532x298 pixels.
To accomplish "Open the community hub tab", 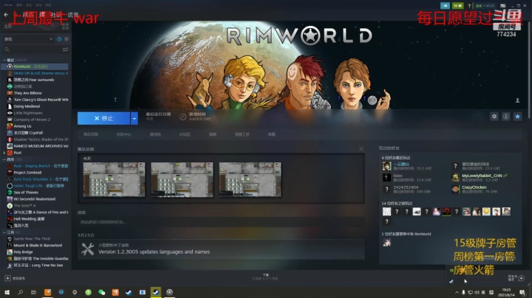I will (124, 134).
